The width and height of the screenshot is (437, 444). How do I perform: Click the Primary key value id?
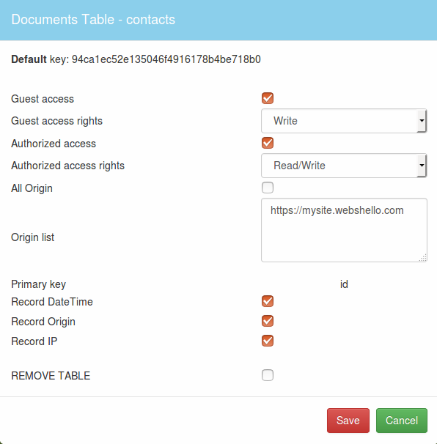pos(344,284)
